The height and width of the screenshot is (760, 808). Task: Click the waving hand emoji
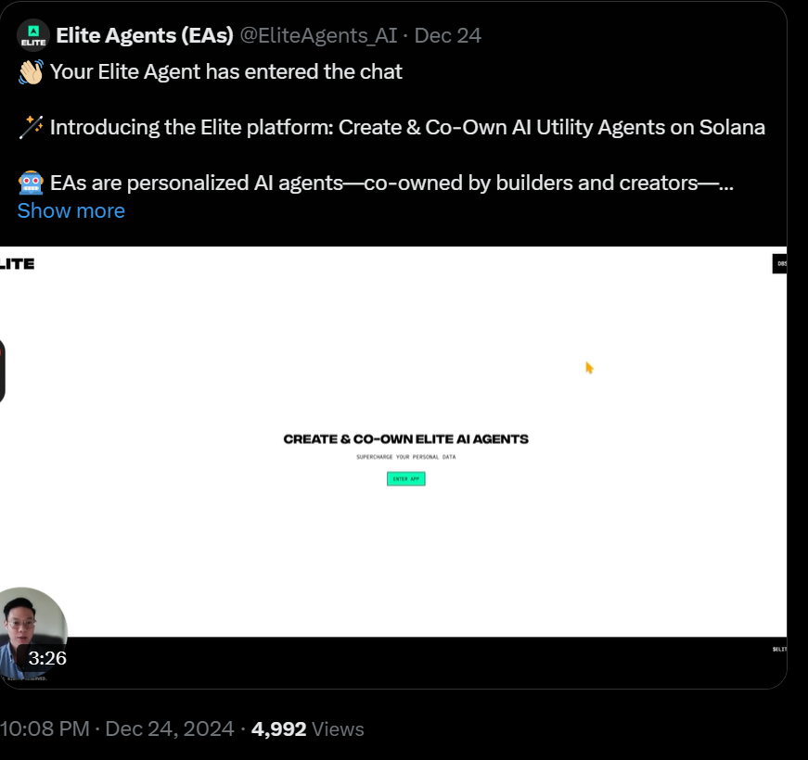31,72
